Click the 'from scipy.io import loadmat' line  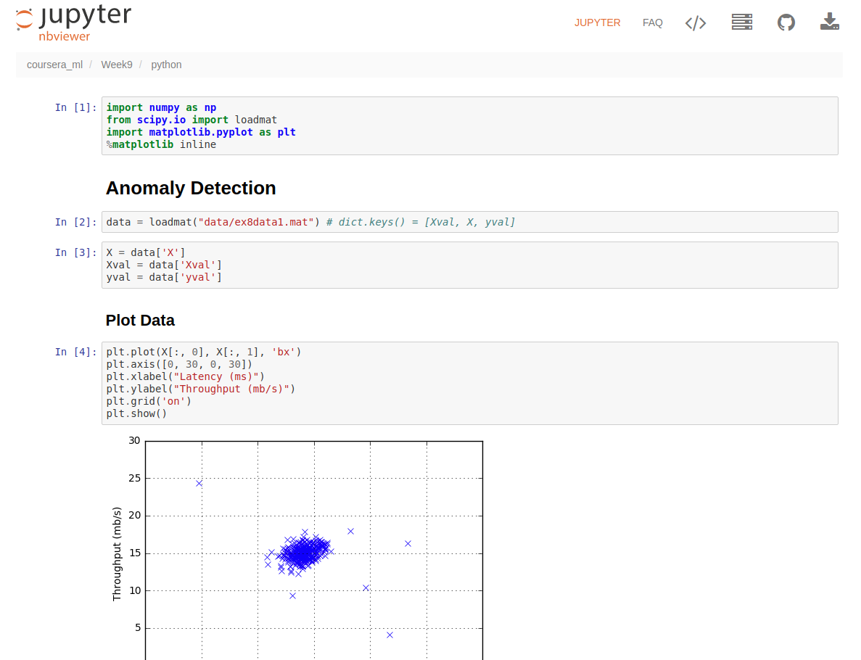tap(191, 120)
